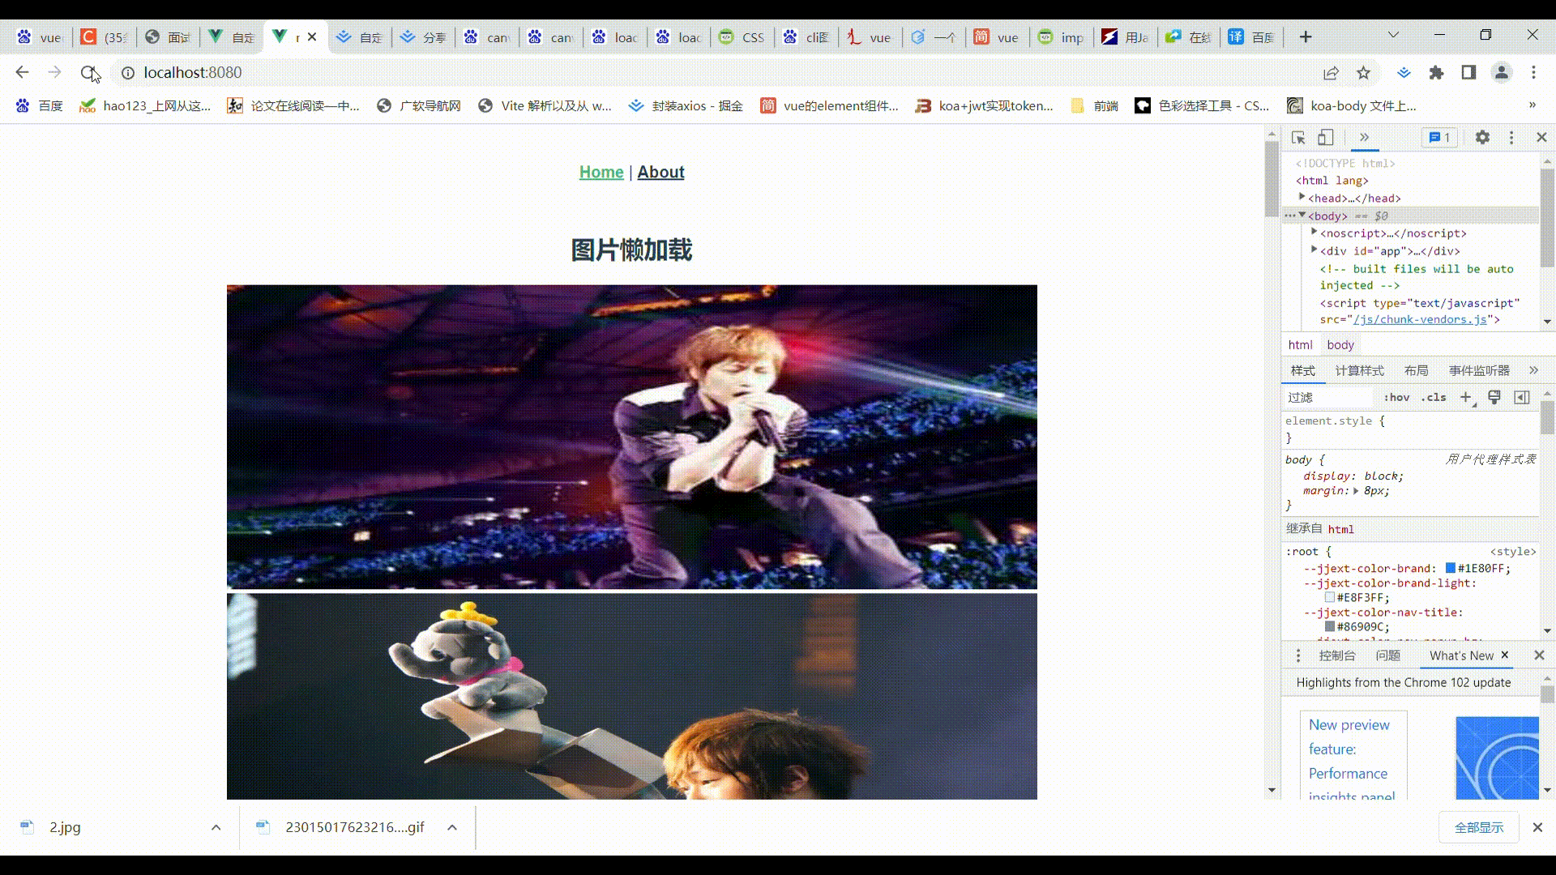Open the About page link
The width and height of the screenshot is (1556, 875).
click(660, 172)
